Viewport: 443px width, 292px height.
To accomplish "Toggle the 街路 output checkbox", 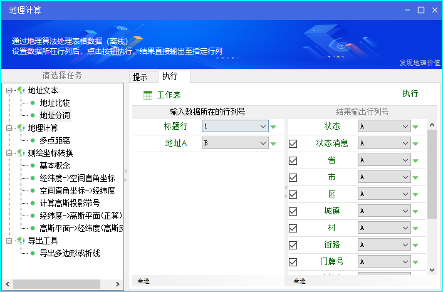I will [293, 245].
